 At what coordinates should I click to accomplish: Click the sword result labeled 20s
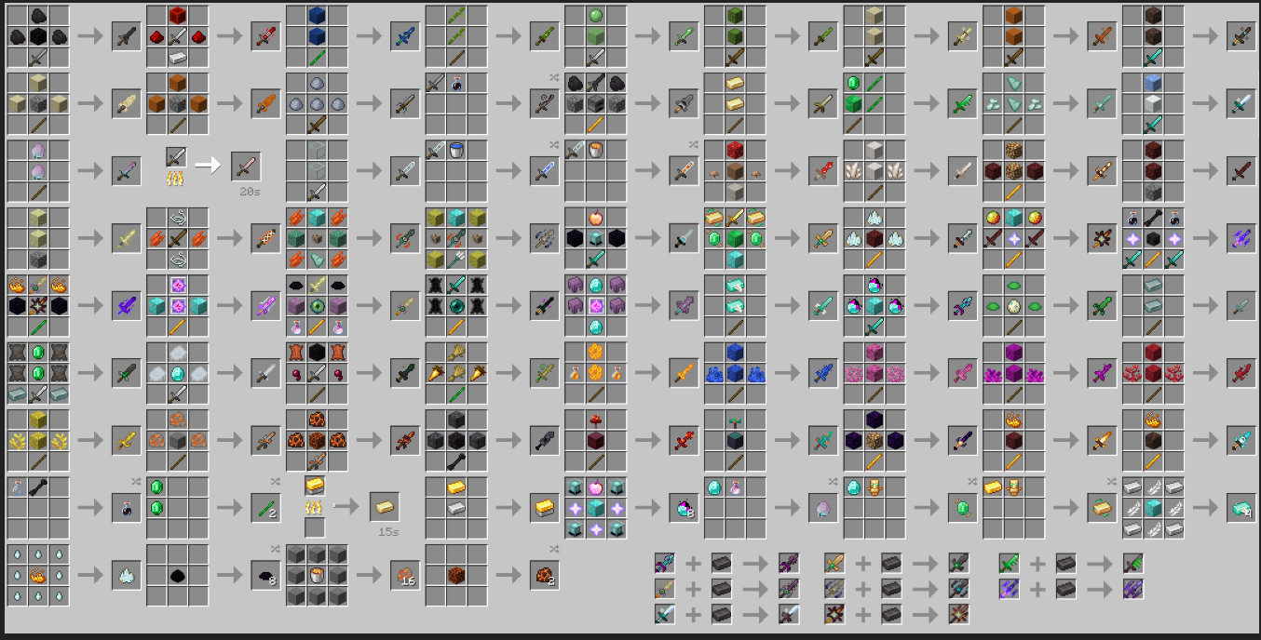click(246, 167)
